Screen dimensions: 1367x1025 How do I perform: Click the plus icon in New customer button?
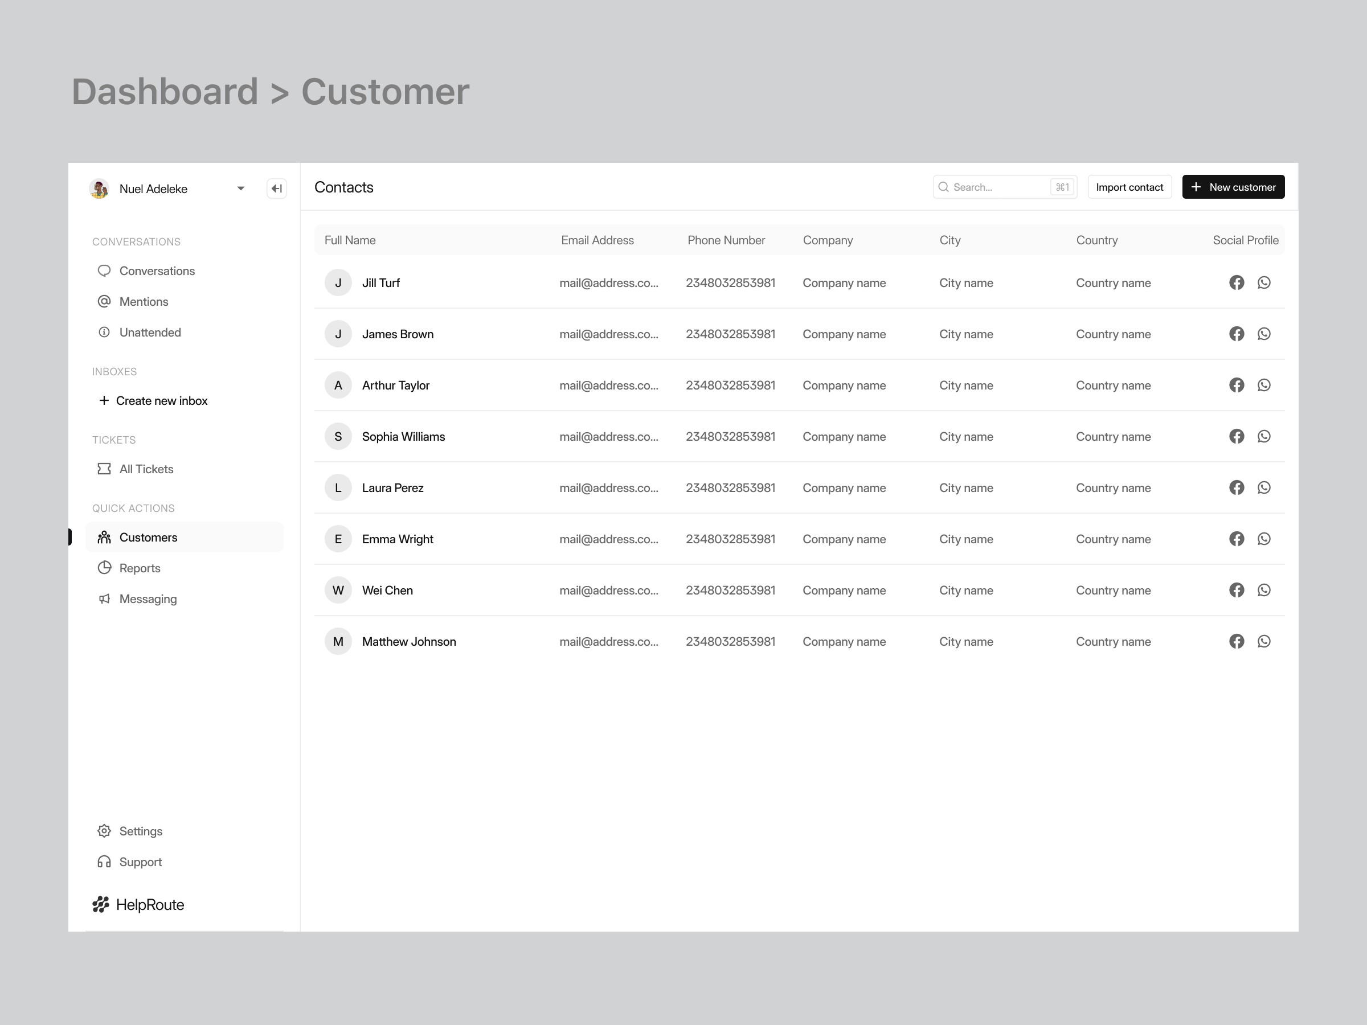point(1196,187)
